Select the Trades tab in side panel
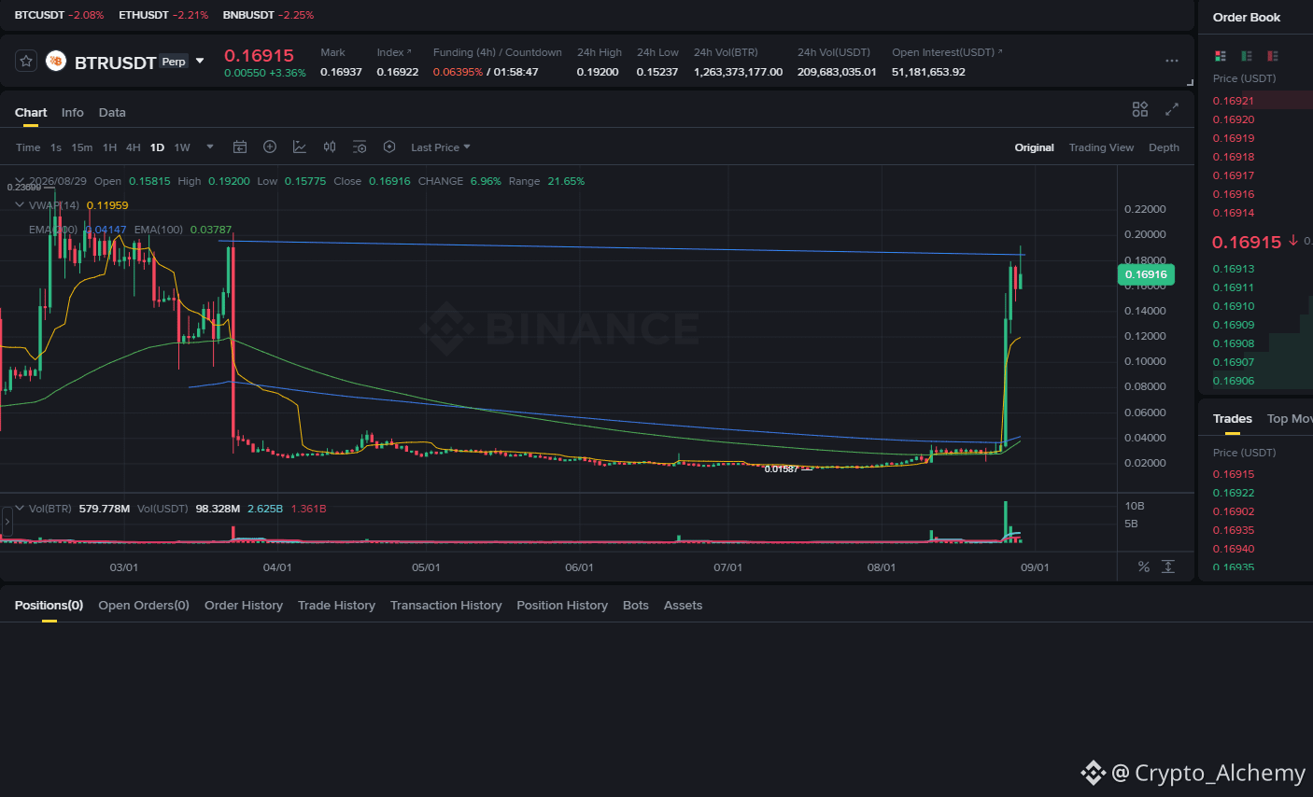1313x797 pixels. click(1233, 418)
